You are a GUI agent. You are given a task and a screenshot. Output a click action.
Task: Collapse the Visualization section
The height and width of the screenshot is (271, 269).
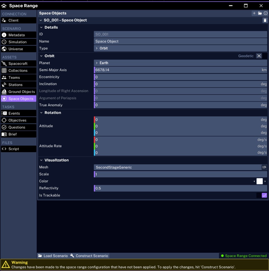pos(41,160)
